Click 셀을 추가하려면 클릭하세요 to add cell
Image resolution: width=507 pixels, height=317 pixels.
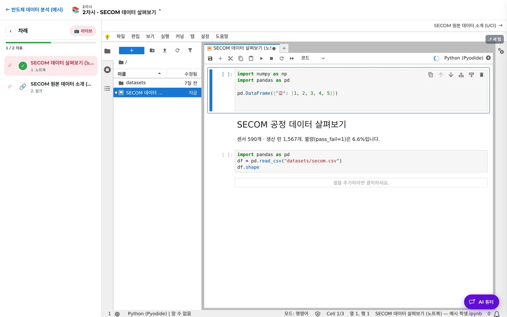tap(361, 183)
